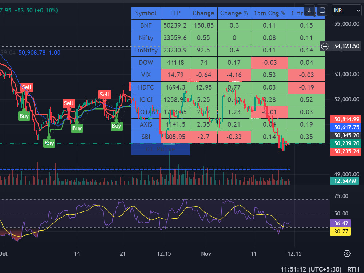Click the purple 36.42 RSI value label
Screen dimensions: 364x273
point(340,223)
